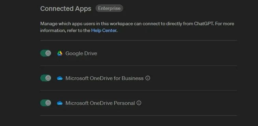The height and width of the screenshot is (126, 258).
Task: Click the Enterprise badge
Action: point(109,8)
